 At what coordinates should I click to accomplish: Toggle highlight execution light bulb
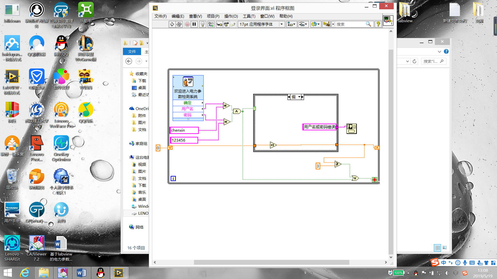(x=203, y=24)
